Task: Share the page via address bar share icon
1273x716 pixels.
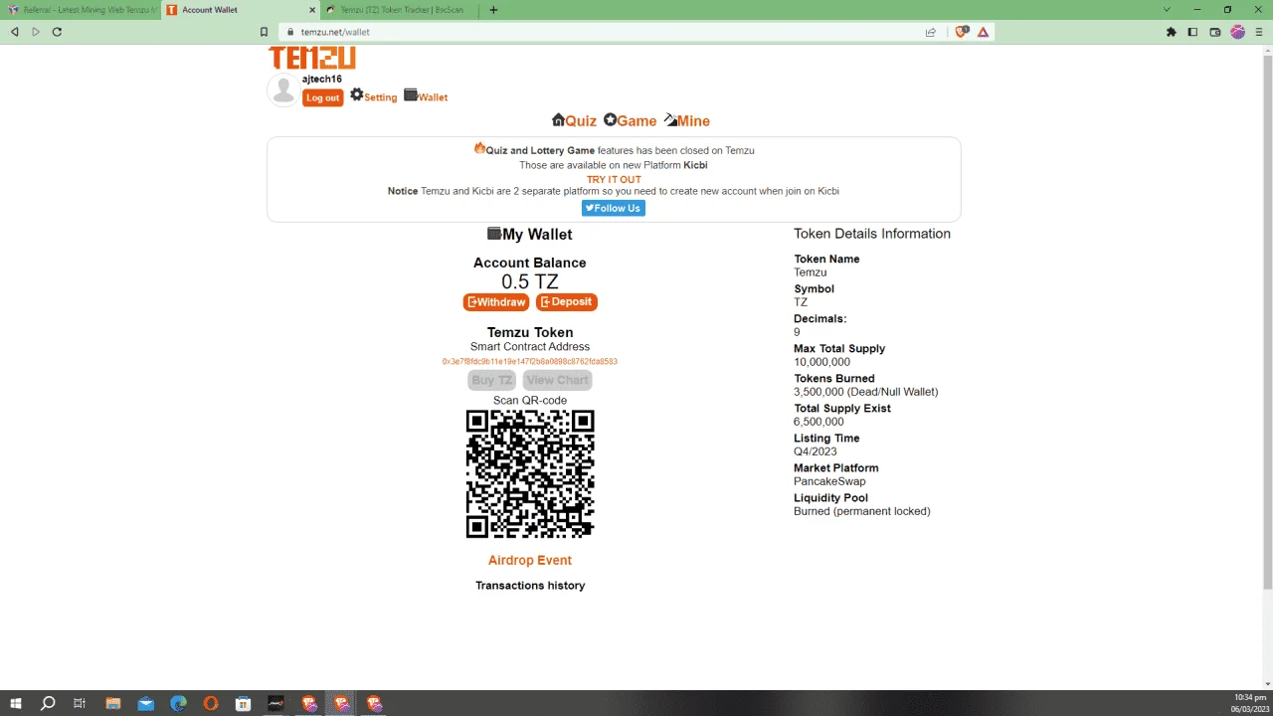Action: pos(931,32)
